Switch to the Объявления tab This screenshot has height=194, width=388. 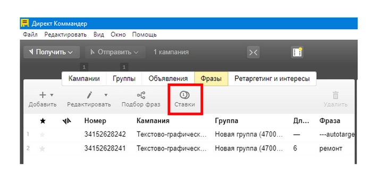(x=168, y=79)
